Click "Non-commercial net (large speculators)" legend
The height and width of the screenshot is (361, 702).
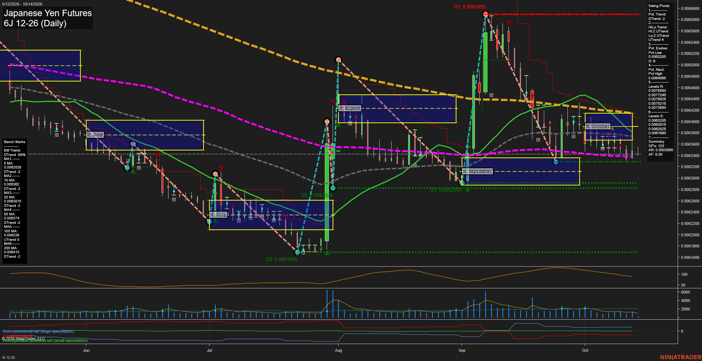click(x=38, y=331)
